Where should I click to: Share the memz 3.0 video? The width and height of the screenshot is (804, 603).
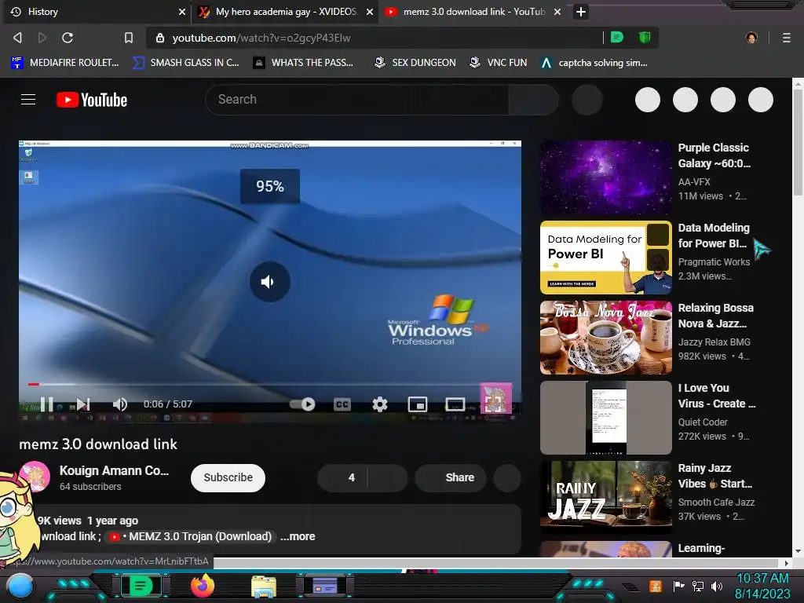pyautogui.click(x=451, y=478)
